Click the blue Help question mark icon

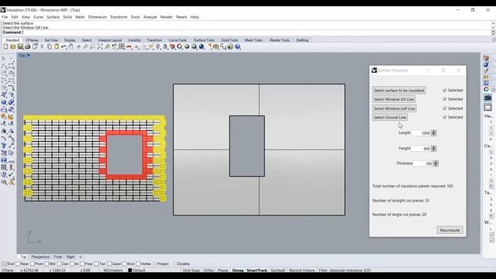238,46
